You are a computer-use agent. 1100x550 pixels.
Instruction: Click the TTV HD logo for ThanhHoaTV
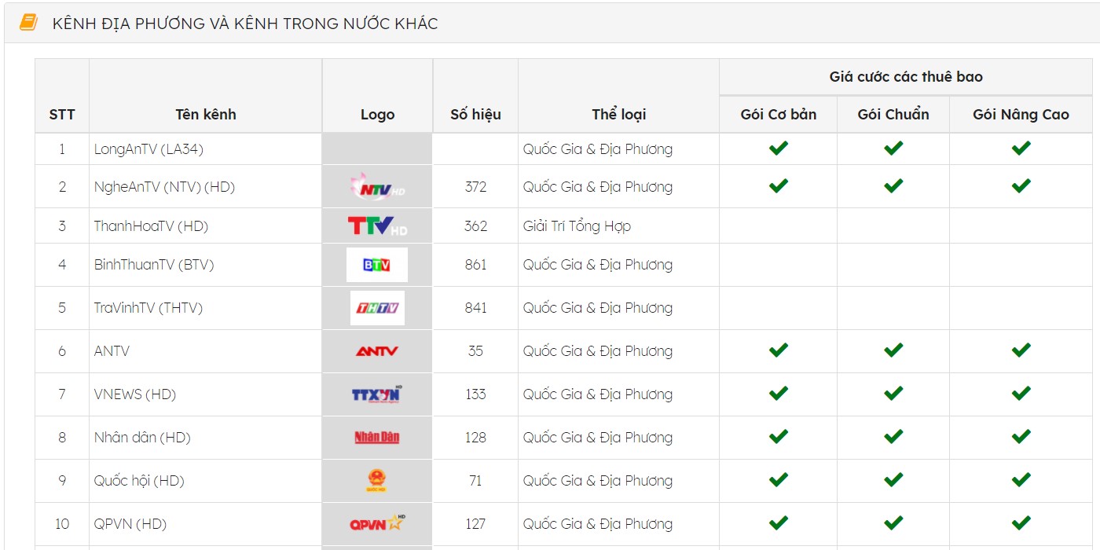pos(377,226)
